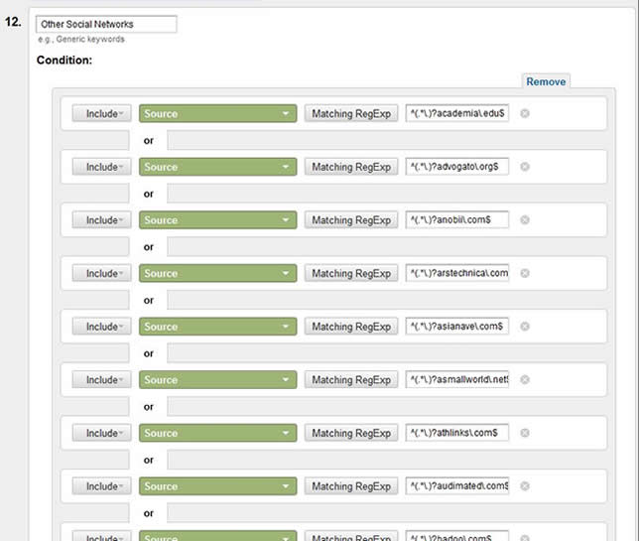639x541 pixels.
Task: Expand Source dimension dropdown for advogato.org row
Action: tap(217, 167)
